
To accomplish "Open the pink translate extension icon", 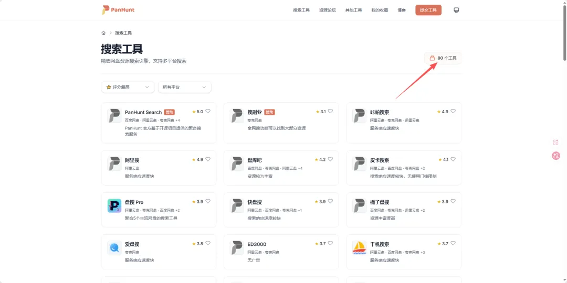I will coord(556,156).
